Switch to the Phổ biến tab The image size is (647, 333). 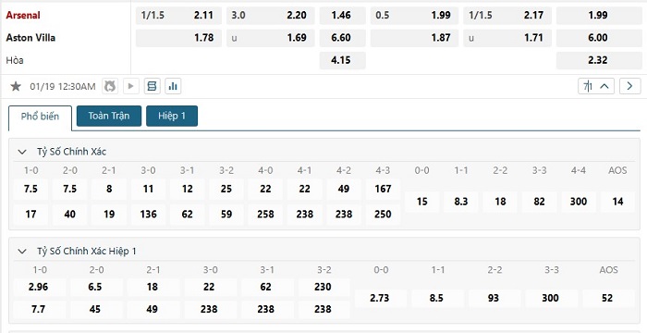tap(40, 117)
